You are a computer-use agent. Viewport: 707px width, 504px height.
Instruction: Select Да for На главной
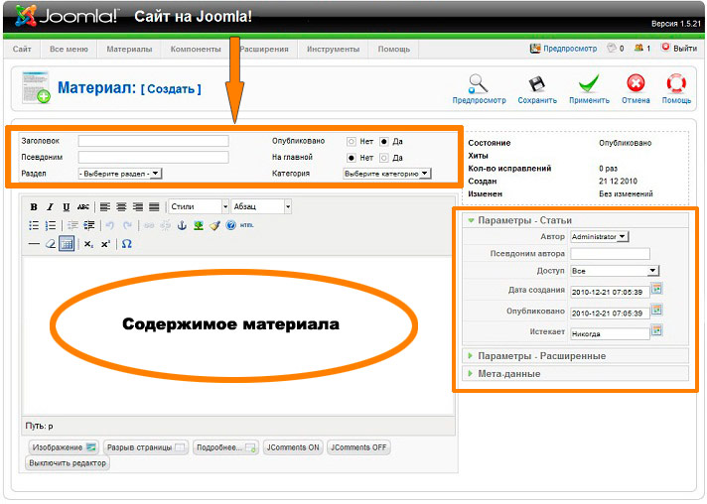click(x=384, y=157)
